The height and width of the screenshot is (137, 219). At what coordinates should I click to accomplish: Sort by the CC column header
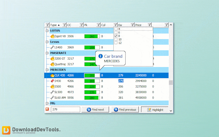(73, 25)
